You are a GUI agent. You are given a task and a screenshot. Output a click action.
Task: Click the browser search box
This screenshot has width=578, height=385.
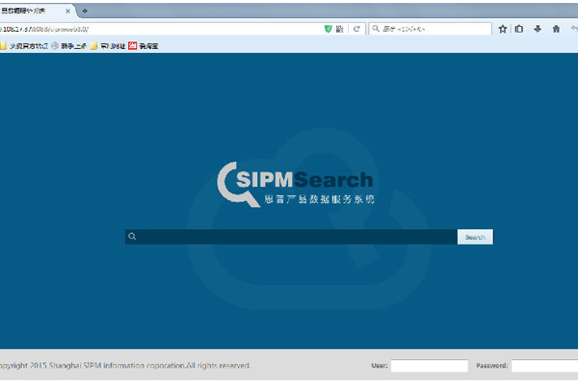click(x=431, y=29)
